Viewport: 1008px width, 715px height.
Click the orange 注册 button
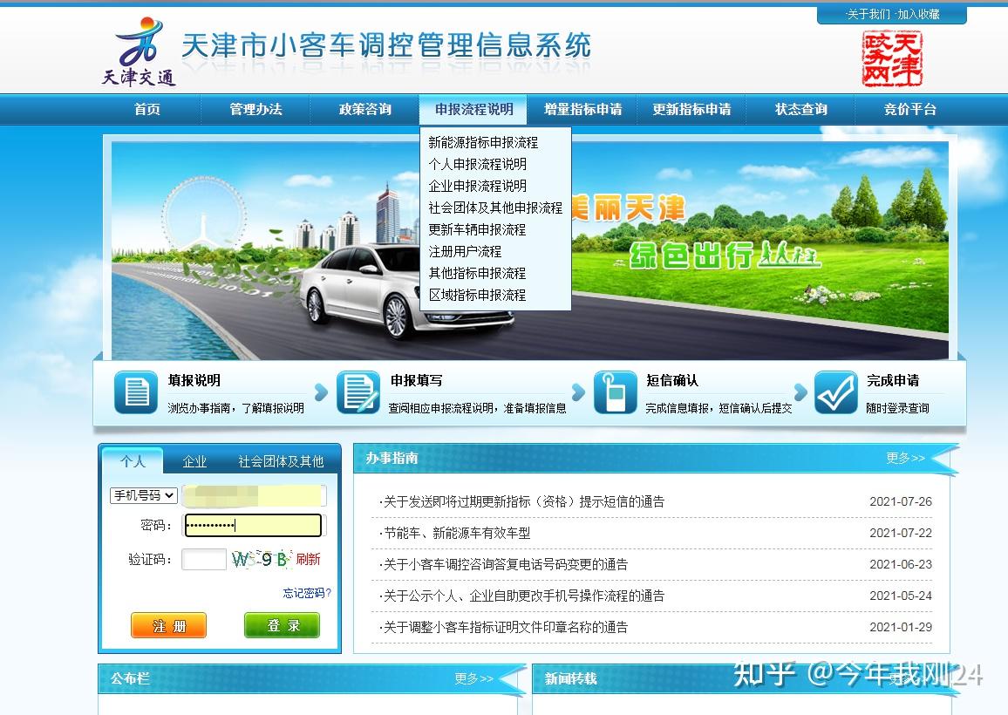click(x=167, y=625)
